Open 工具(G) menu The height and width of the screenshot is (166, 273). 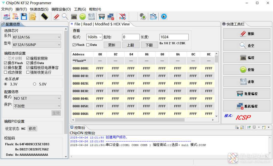80,9
